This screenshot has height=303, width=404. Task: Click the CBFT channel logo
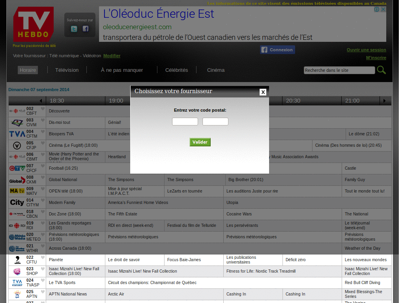[x=17, y=111]
